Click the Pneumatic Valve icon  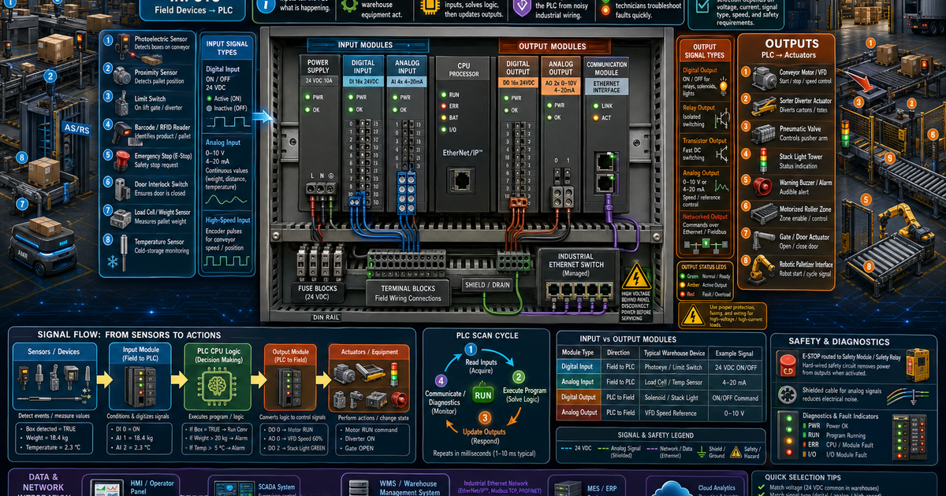763,133
